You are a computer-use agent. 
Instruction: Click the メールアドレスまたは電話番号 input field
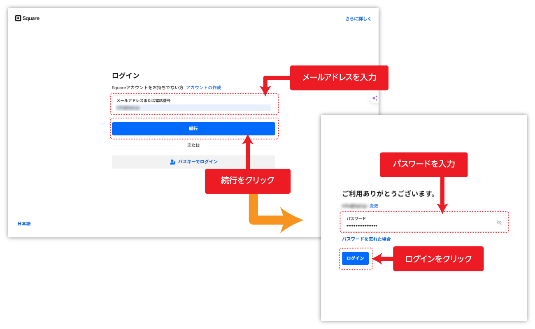pyautogui.click(x=194, y=105)
